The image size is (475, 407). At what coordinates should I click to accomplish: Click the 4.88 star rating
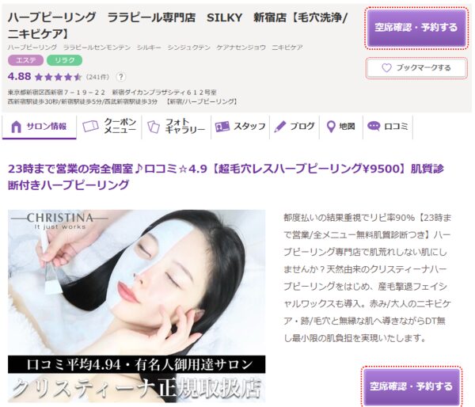[x=45, y=77]
